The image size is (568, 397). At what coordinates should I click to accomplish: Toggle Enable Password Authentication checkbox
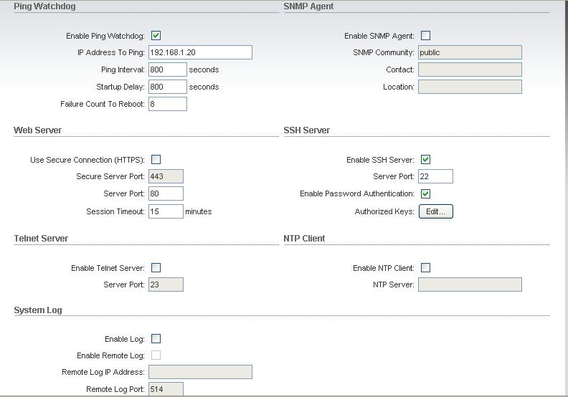tap(426, 193)
